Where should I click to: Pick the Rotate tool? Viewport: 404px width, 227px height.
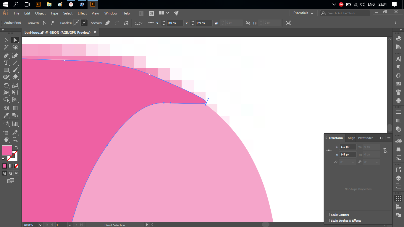(x=6, y=85)
